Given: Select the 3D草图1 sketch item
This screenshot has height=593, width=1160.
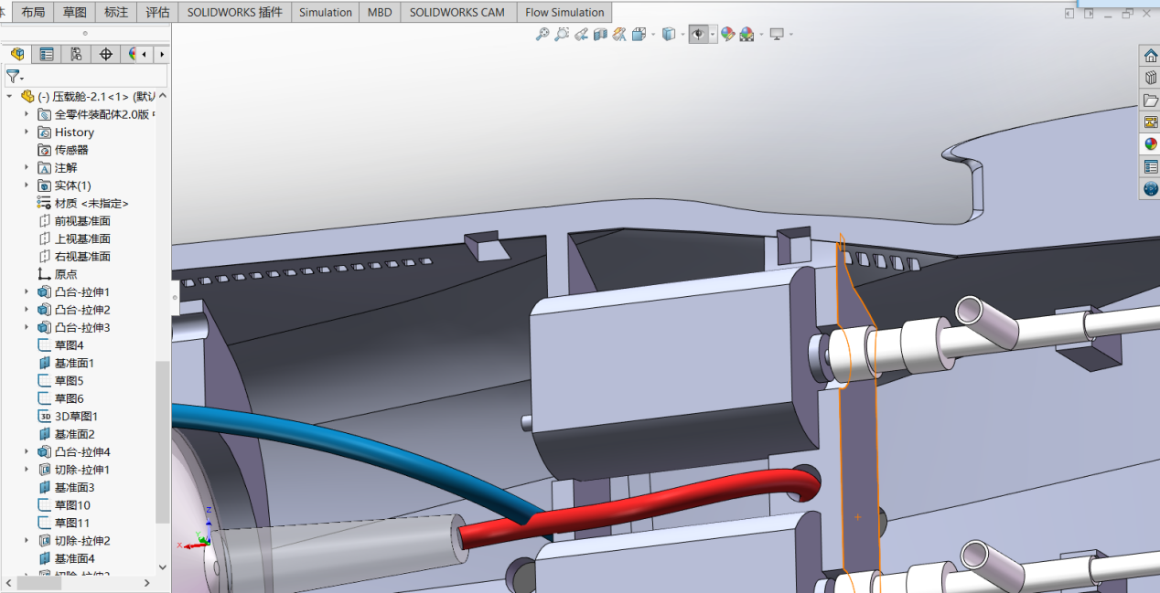Looking at the screenshot, I should 68,416.
